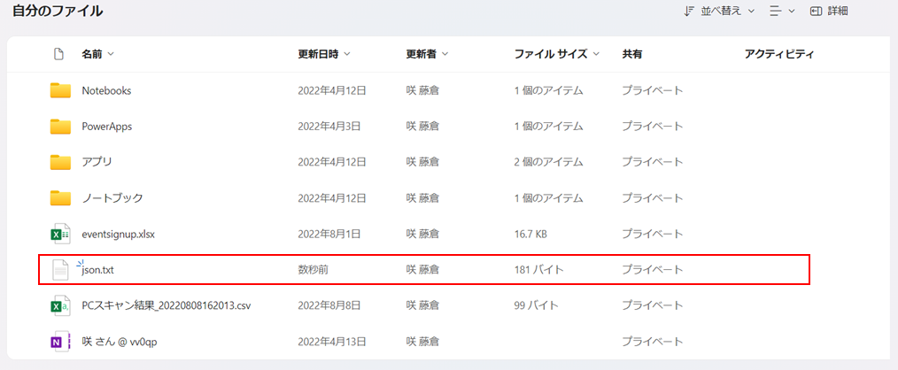Viewport: 898px width, 370px height.
Task: Open the ノートブック folder
Action: pyautogui.click(x=112, y=198)
